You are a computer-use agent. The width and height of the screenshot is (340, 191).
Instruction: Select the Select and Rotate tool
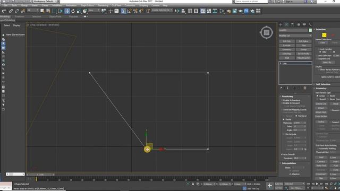pos(73,11)
